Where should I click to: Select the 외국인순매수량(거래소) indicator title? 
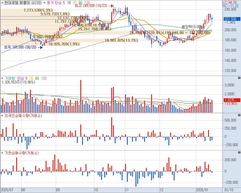22,116
